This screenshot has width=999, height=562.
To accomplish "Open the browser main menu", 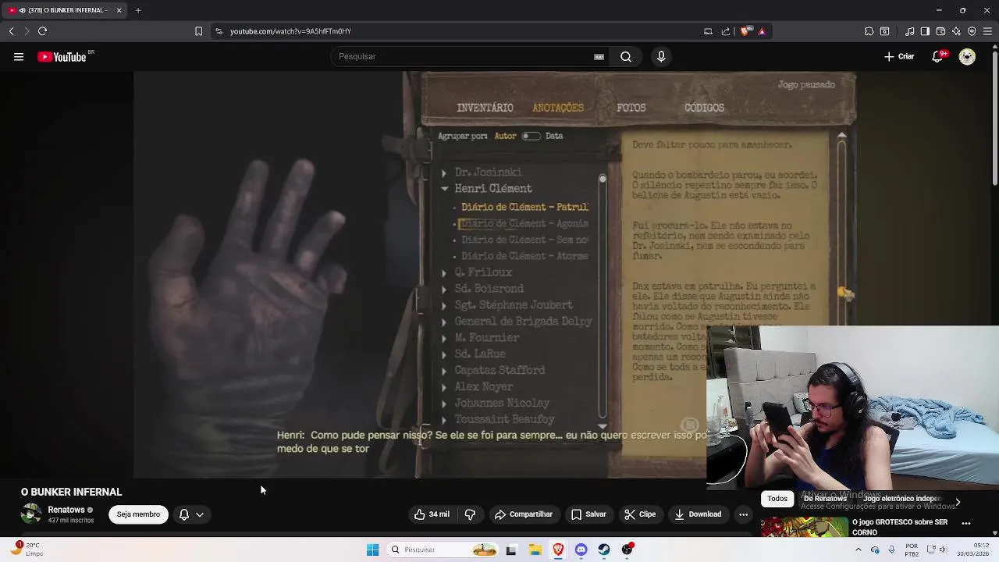I will coord(987,31).
